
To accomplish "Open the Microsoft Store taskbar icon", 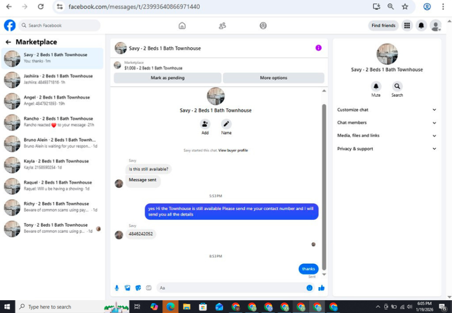I will (203, 307).
